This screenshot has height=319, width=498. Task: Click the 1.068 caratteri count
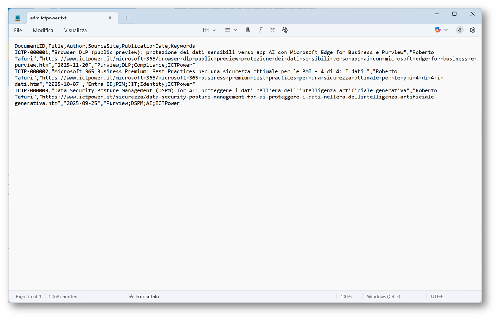pos(63,296)
